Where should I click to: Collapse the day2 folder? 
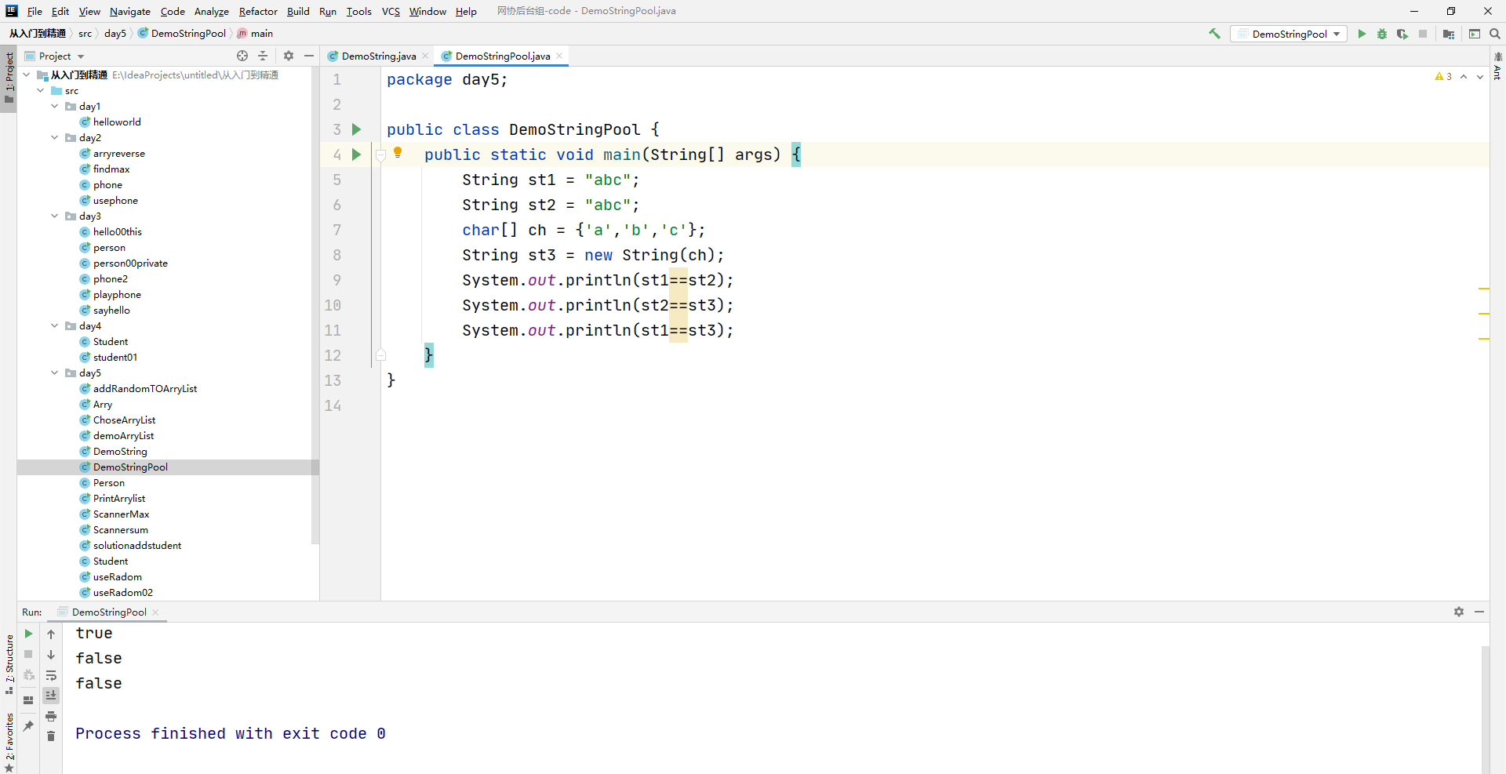tap(55, 138)
